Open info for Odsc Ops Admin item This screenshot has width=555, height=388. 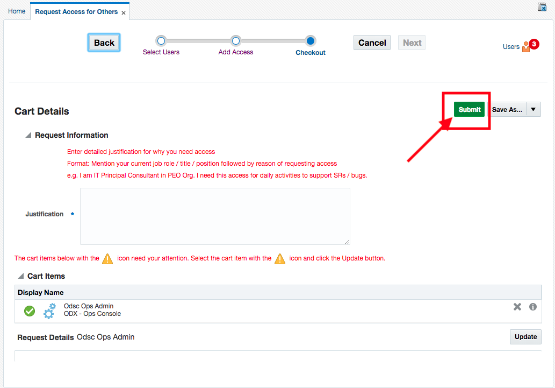[533, 307]
